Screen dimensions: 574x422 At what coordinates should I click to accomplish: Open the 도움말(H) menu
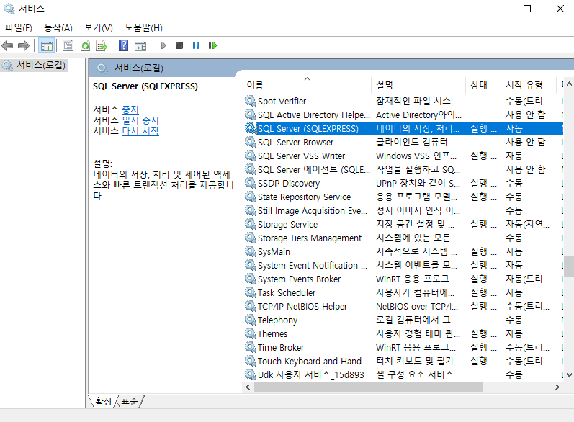(x=143, y=28)
